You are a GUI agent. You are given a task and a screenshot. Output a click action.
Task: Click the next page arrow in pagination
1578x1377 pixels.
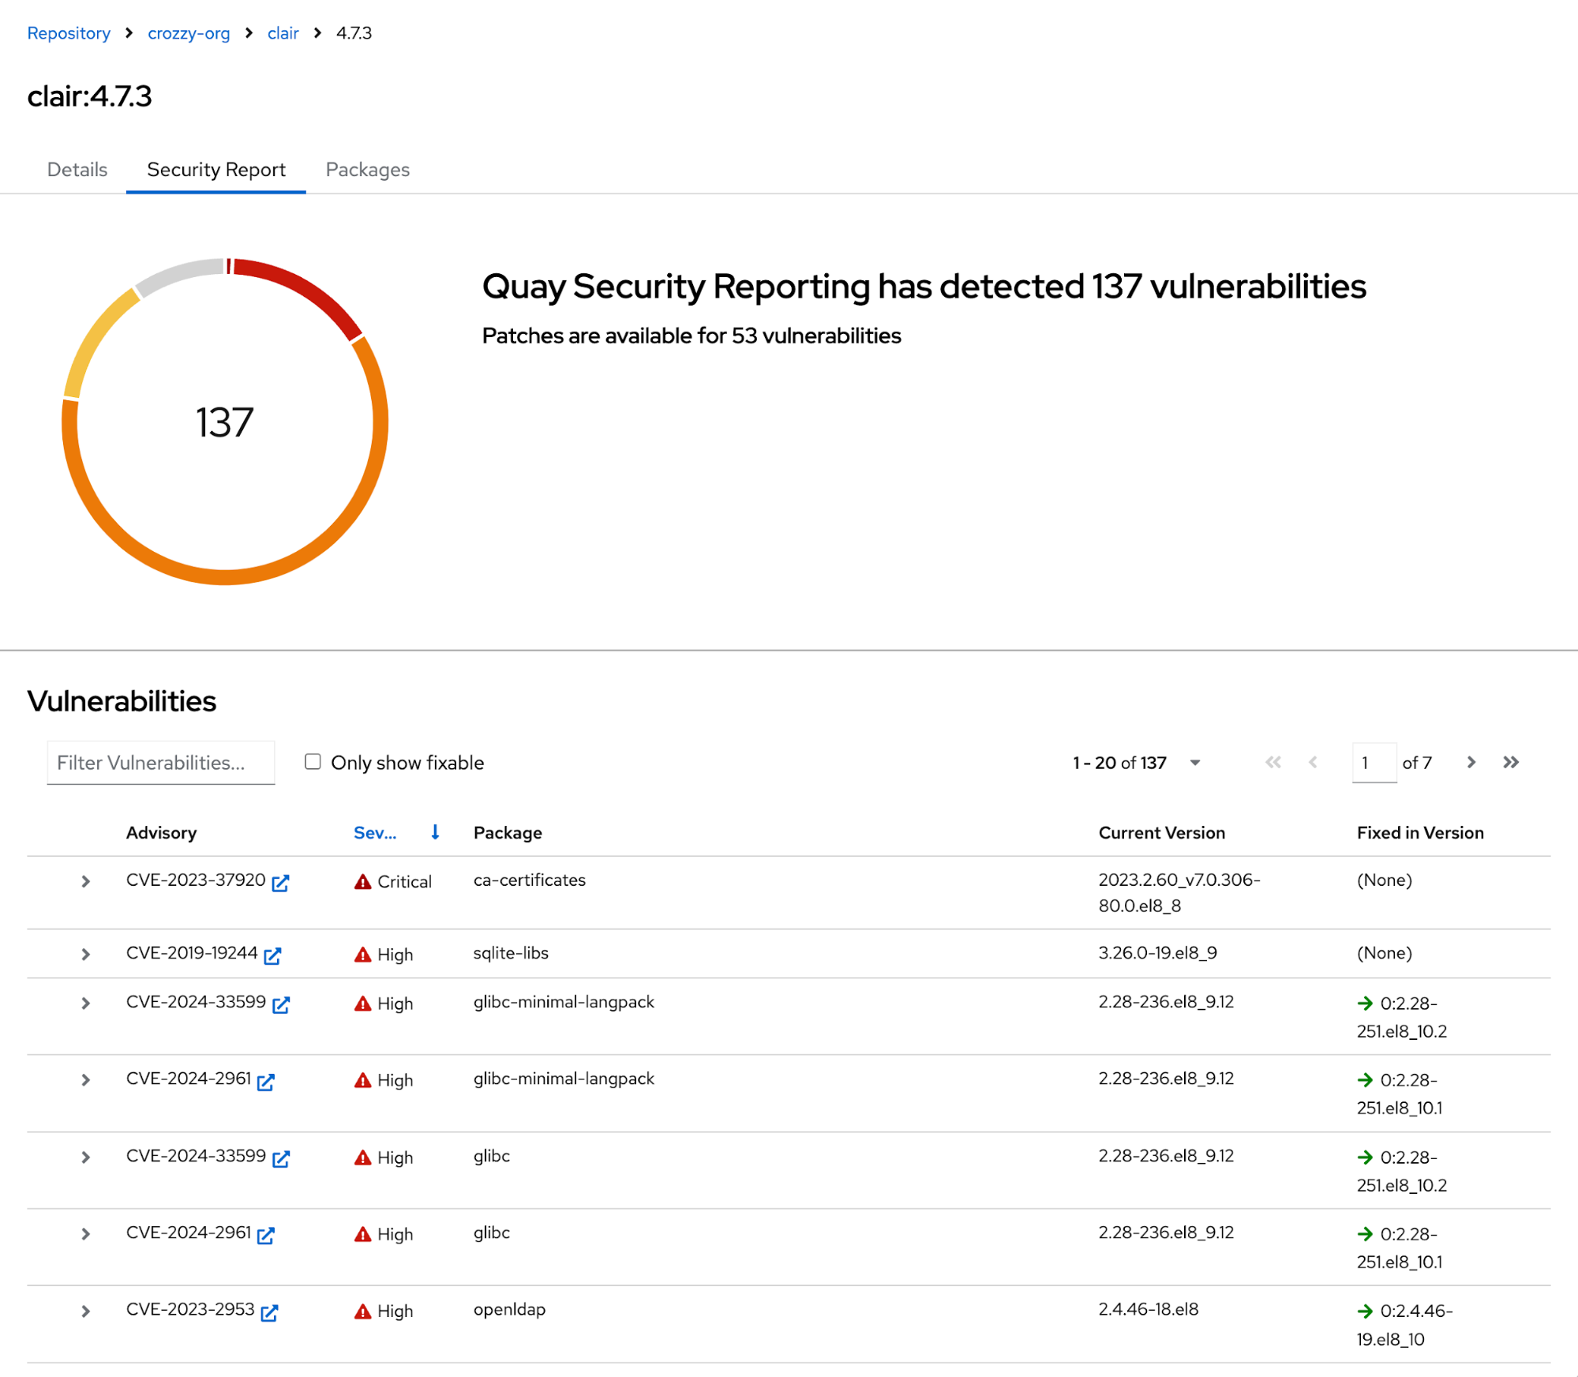(1471, 762)
